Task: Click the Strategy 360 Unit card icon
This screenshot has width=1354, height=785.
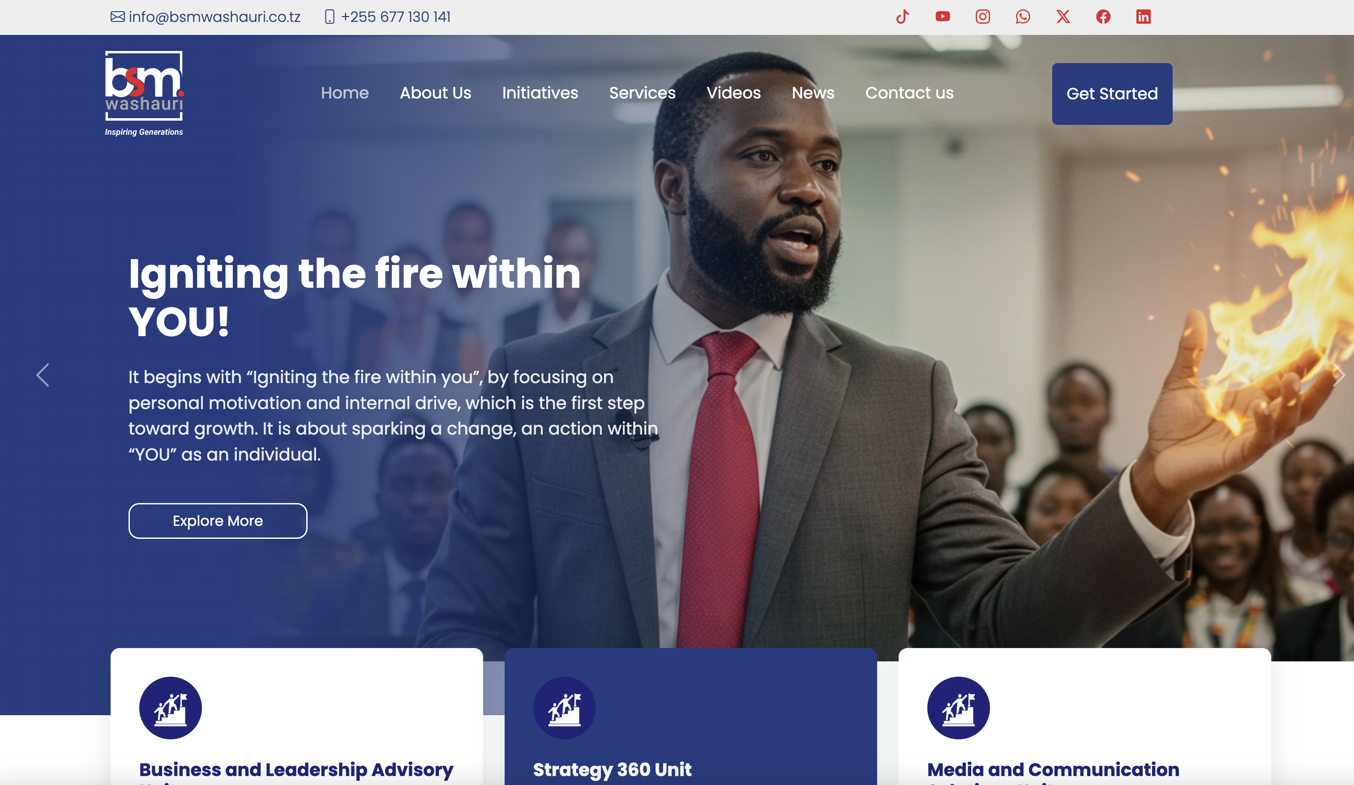Action: pos(564,708)
